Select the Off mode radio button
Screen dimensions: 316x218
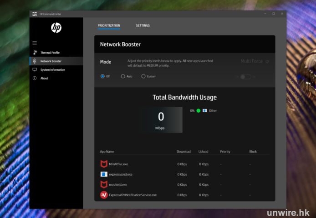102,76
